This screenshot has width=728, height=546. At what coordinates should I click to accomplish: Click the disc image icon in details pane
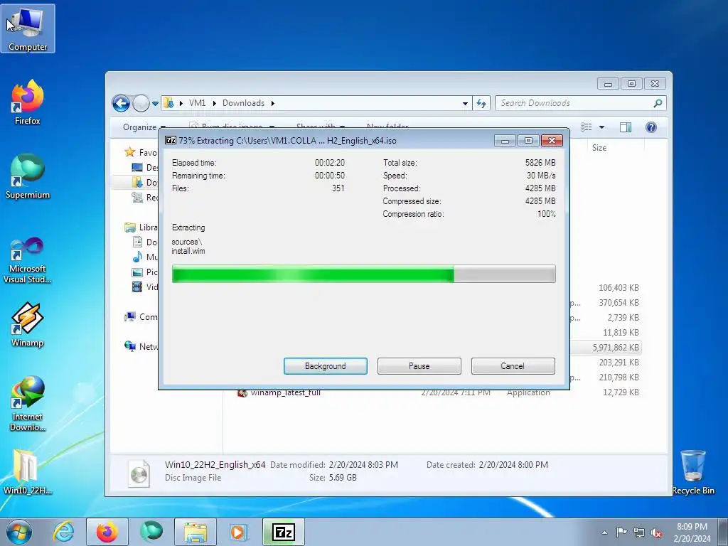point(139,473)
